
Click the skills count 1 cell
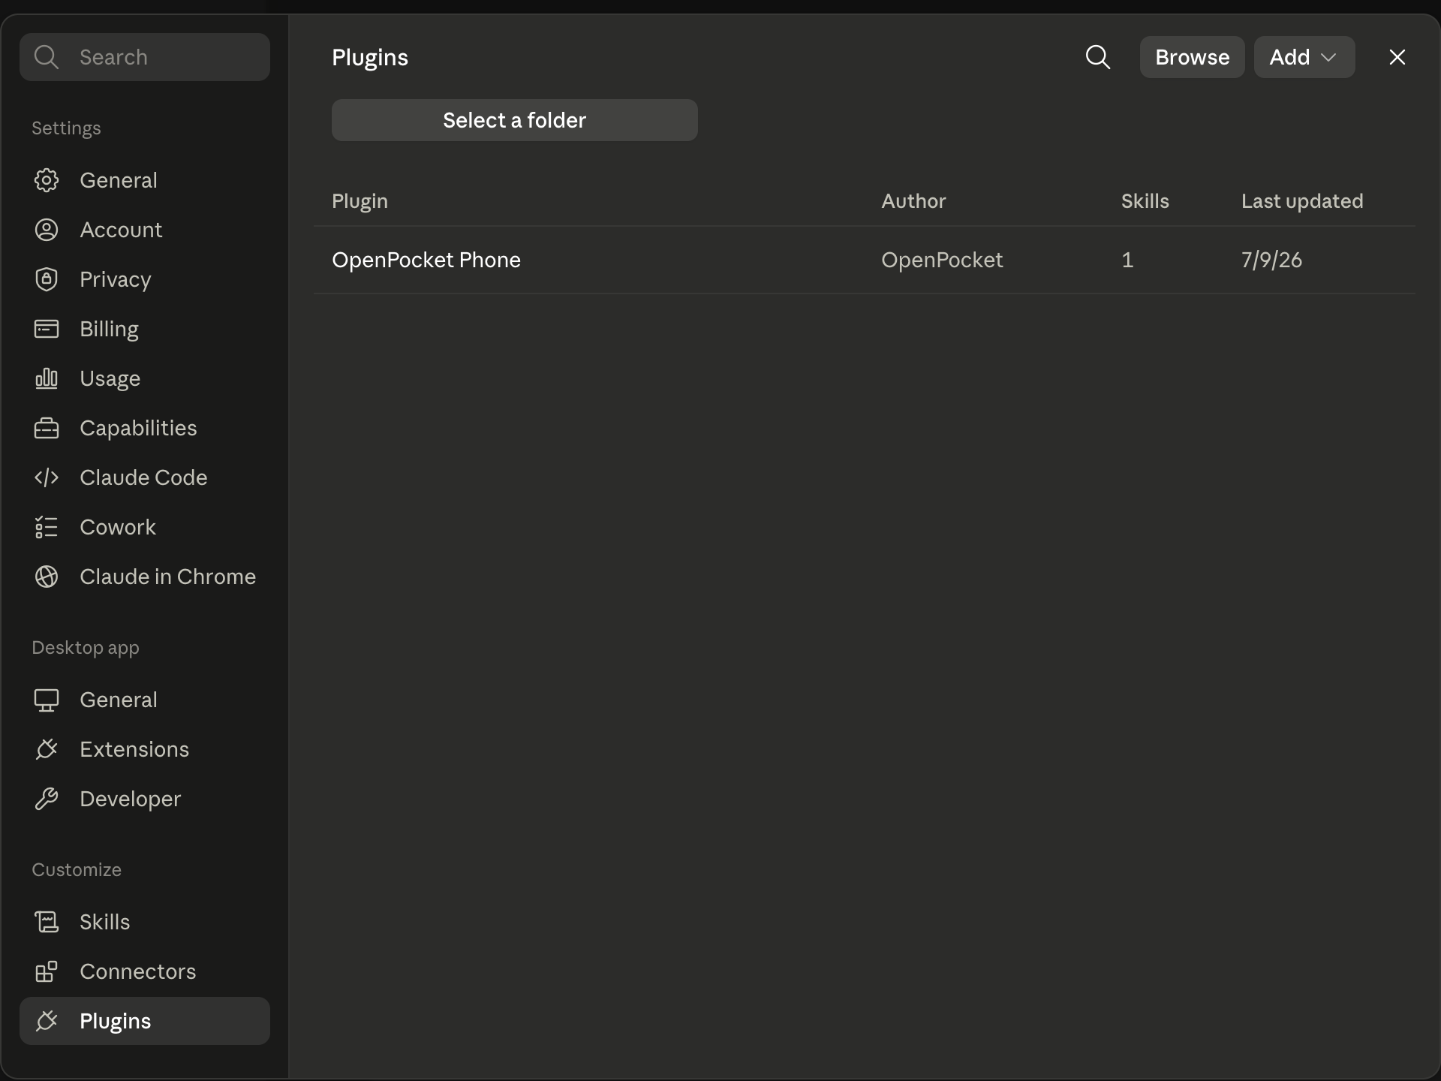click(1127, 260)
